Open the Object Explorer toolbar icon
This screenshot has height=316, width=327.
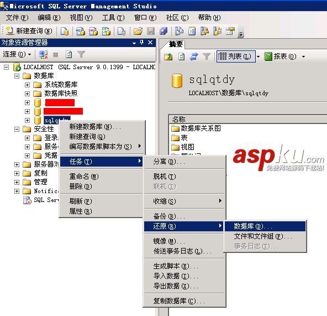pyautogui.click(x=204, y=31)
